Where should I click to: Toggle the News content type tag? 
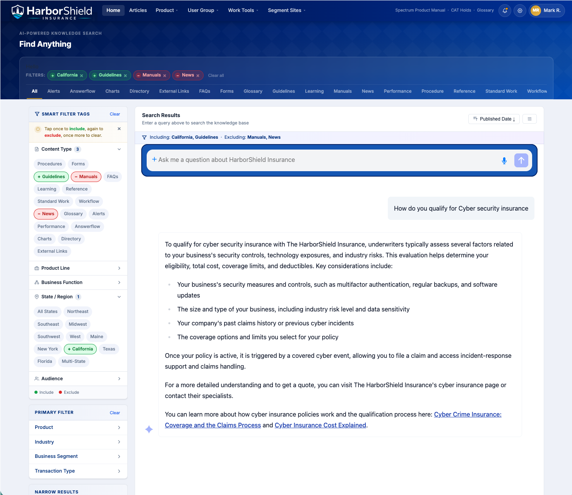pos(46,214)
